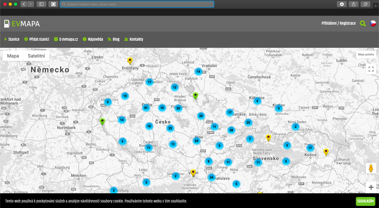379x208 pixels.
Task: Accept cookies with SOUHLASÍM button
Action: [366, 201]
